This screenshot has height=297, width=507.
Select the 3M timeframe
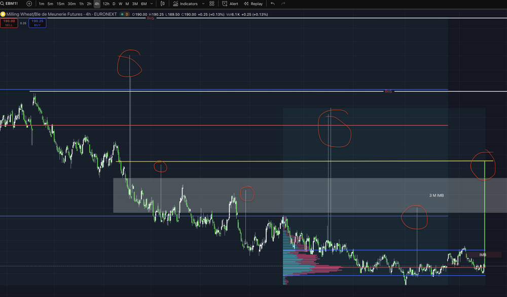[135, 4]
